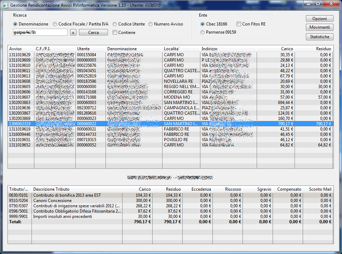Viewport: 342px width, 254px height.
Task: Select the row for avviso 1311019609
Action: point(170,60)
